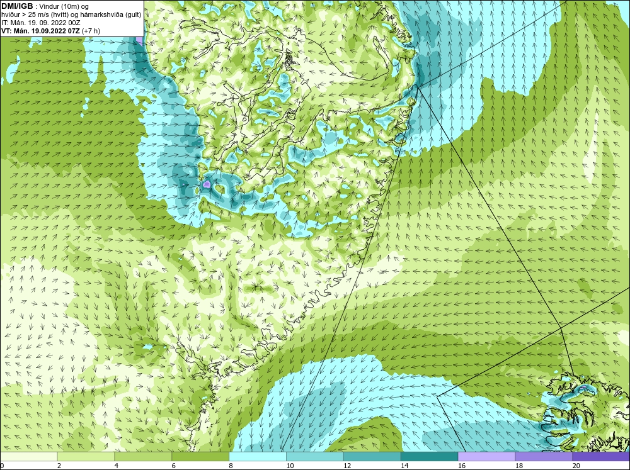Click the 20+ m/s dark violet legend swatch
The height and width of the screenshot is (470, 630).
pyautogui.click(x=601, y=456)
